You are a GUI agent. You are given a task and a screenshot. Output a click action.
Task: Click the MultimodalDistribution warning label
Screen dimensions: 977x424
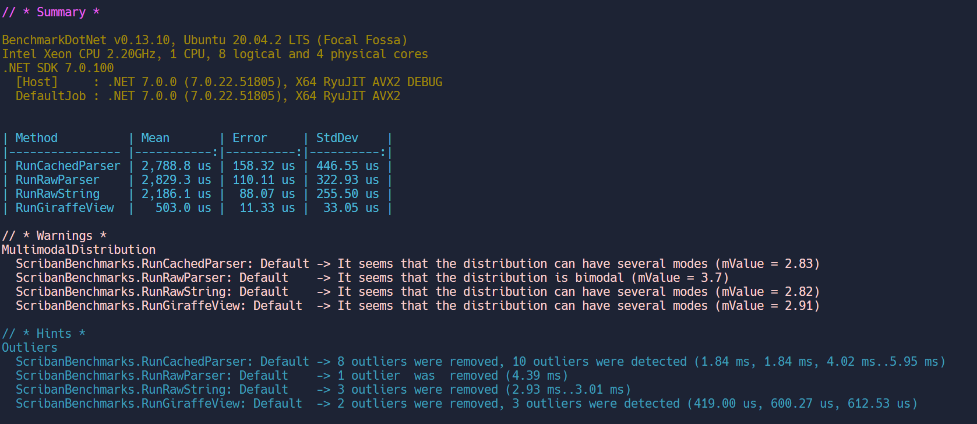[79, 250]
